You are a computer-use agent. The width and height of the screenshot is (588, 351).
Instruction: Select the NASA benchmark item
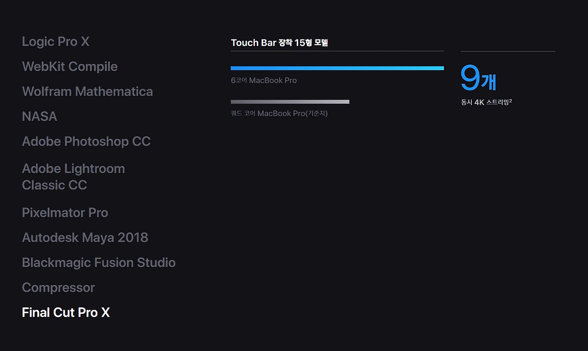[x=40, y=116]
